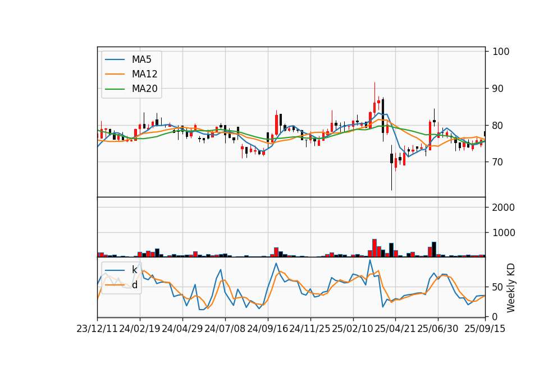Click the MA5 legend label
This screenshot has height=387, width=539.
pos(141,59)
